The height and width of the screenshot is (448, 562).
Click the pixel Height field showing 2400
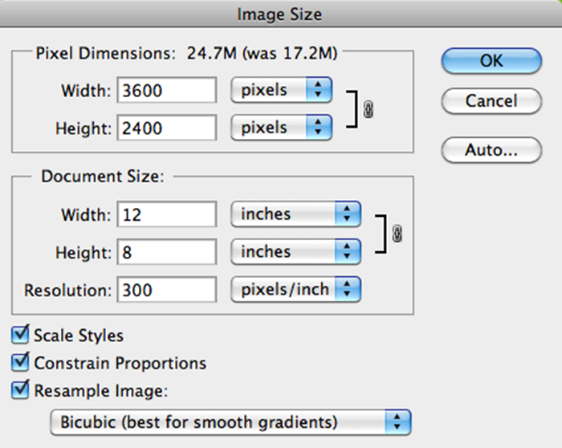(x=167, y=128)
